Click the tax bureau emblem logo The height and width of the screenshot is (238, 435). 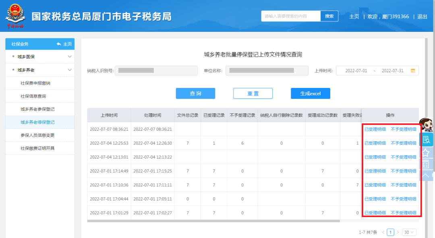pyautogui.click(x=15, y=16)
